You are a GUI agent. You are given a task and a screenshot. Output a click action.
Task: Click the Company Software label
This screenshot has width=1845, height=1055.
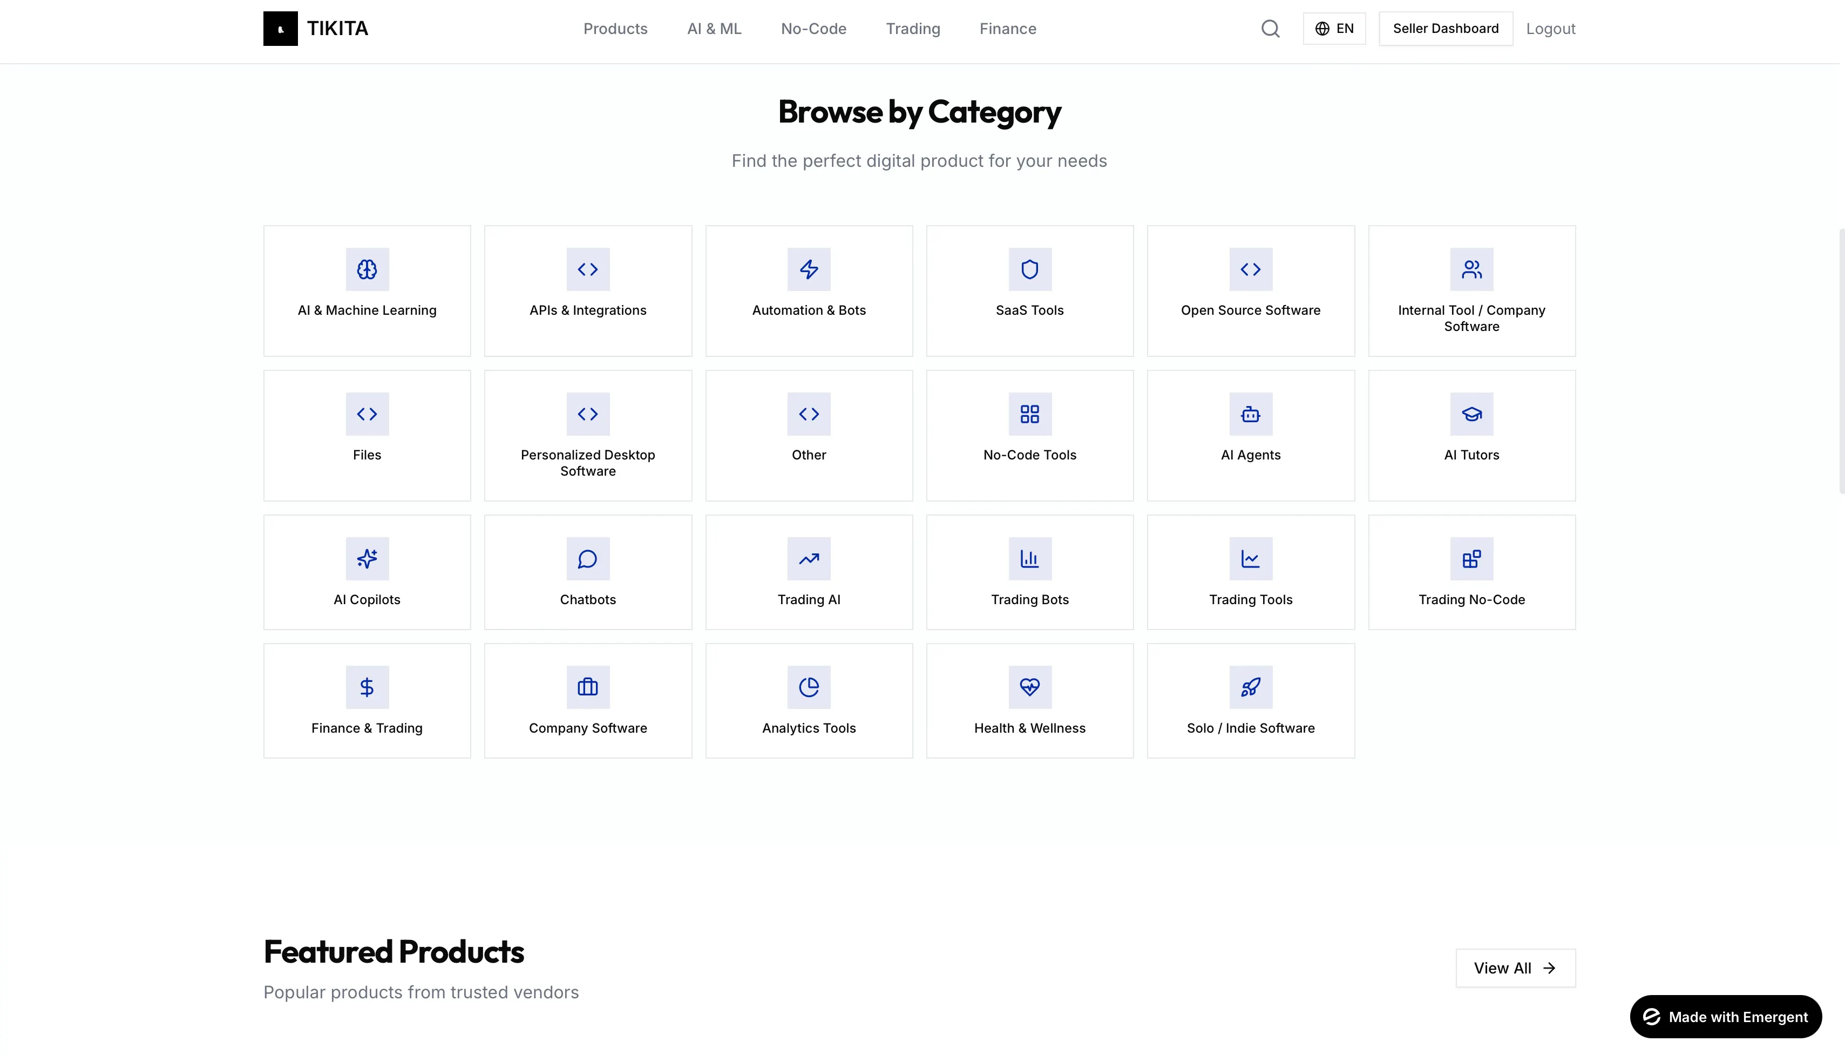587,728
